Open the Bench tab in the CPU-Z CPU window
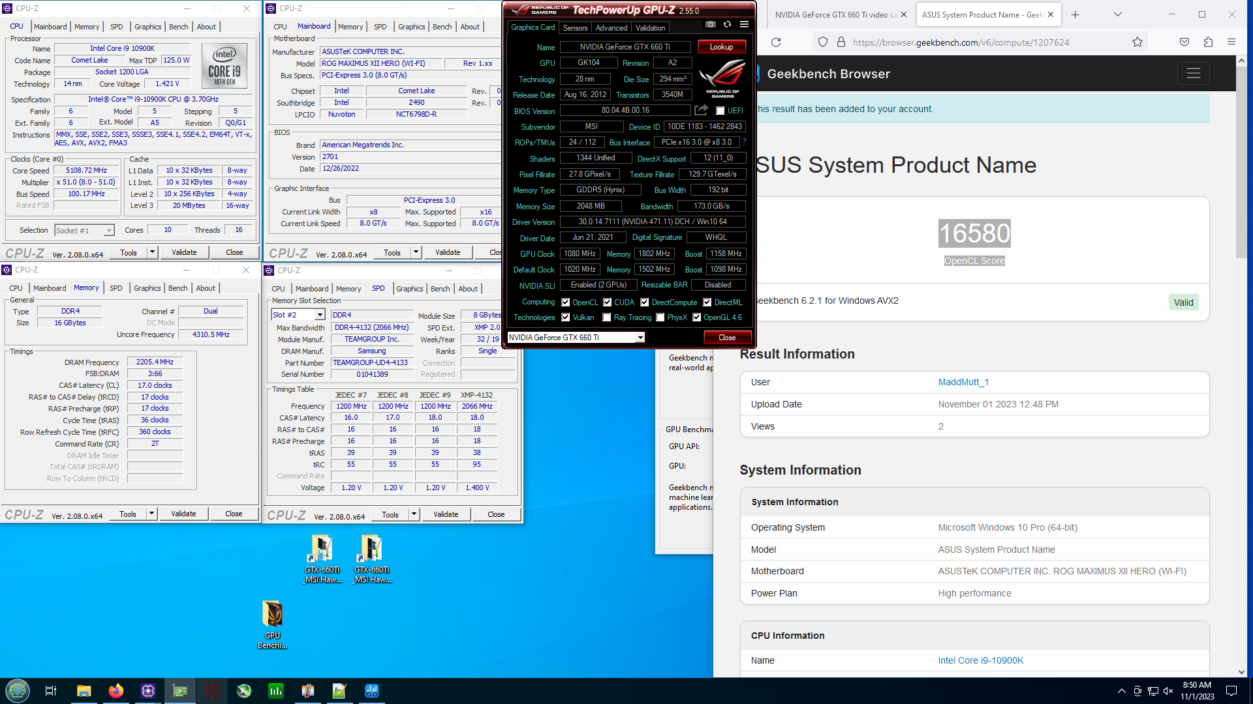 point(178,27)
